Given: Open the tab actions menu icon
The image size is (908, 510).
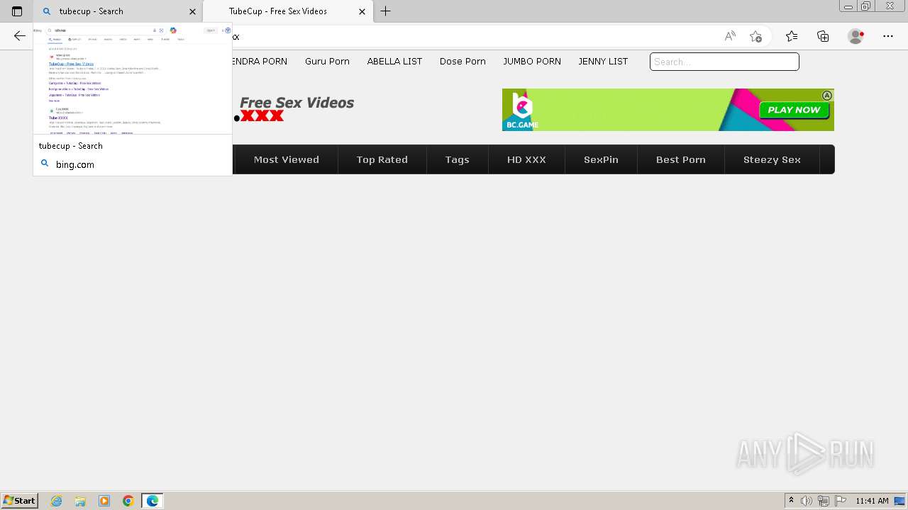Looking at the screenshot, I should point(17,11).
